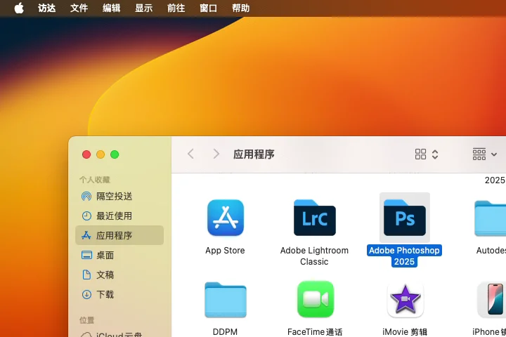Open the icon view mode switcher
Screen dimensions: 506x337
(x=427, y=154)
